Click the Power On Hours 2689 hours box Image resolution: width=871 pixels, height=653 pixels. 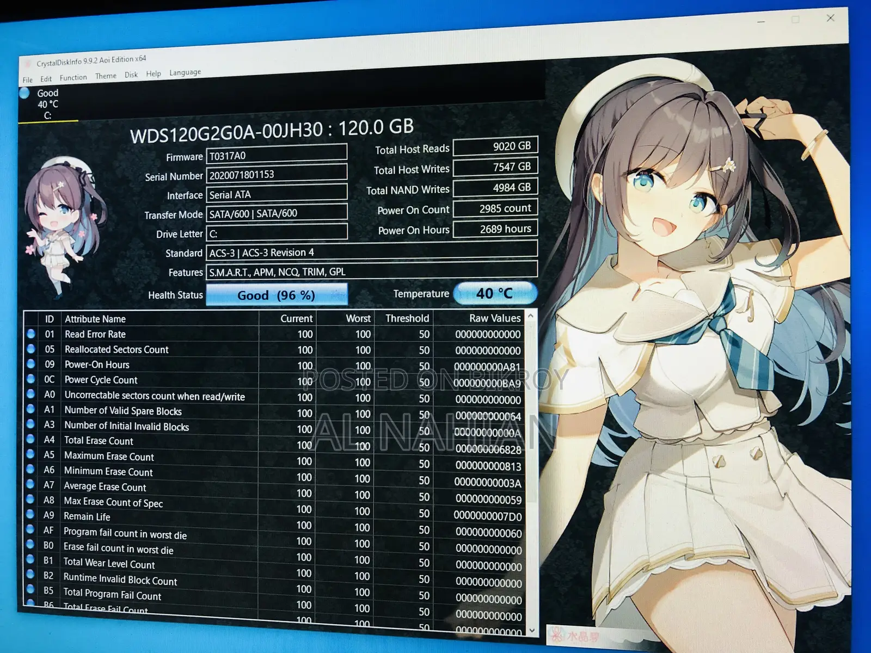tap(495, 229)
